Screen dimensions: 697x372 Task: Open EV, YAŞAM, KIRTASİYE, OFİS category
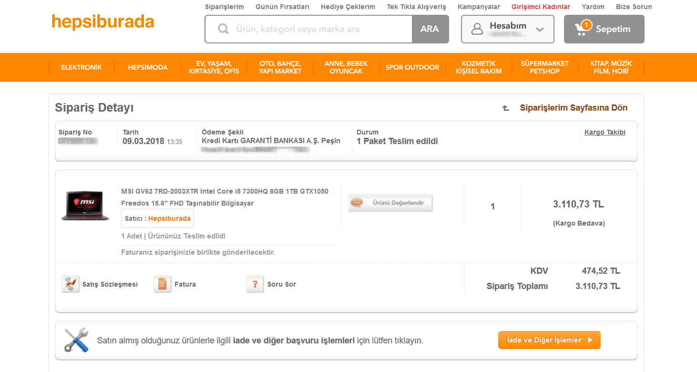tap(214, 67)
